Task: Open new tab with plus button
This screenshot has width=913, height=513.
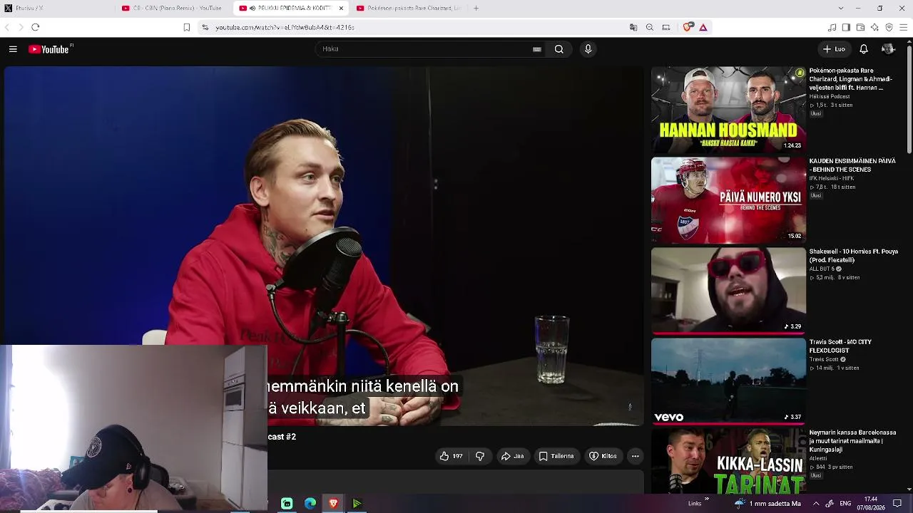Action: pos(476,8)
